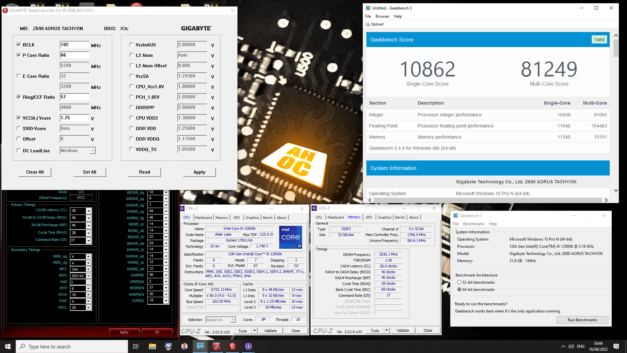The height and width of the screenshot is (353, 627).
Task: Open the tWRWR_sg timing dropdown
Action: tap(166, 198)
